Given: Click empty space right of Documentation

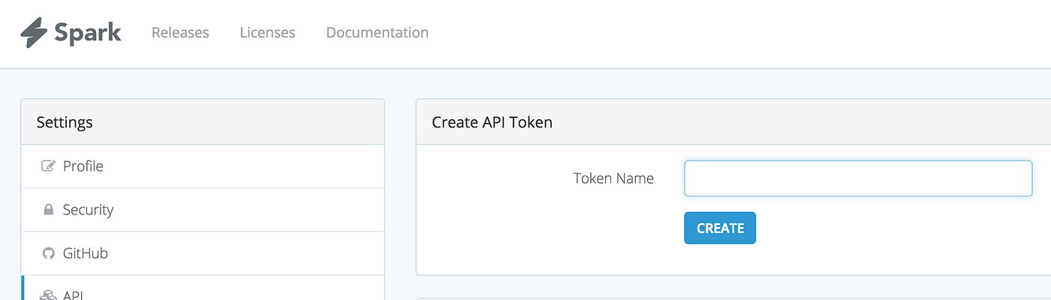Looking at the screenshot, I should point(676,33).
